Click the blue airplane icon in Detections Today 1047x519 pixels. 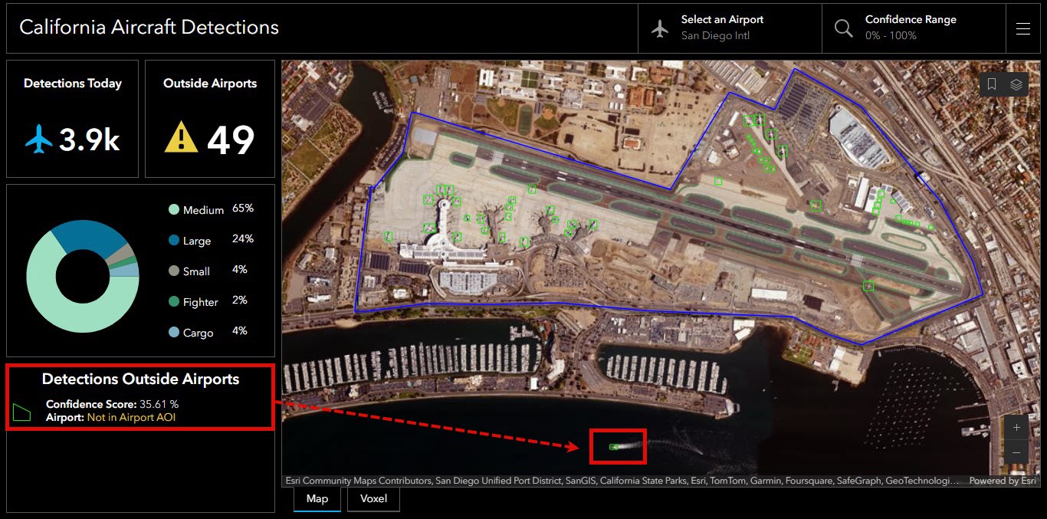coord(38,140)
